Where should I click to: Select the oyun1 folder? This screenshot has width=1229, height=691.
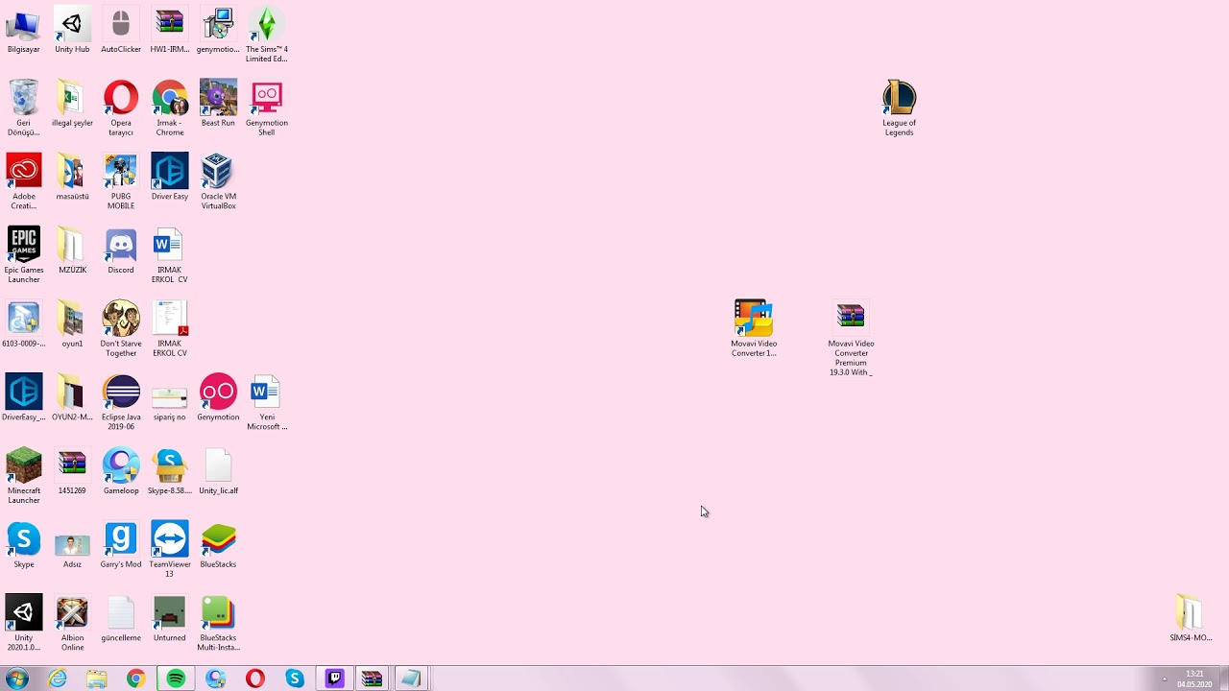click(x=72, y=324)
